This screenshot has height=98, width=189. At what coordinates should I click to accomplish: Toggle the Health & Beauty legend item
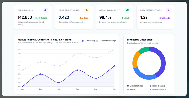coord(158,89)
